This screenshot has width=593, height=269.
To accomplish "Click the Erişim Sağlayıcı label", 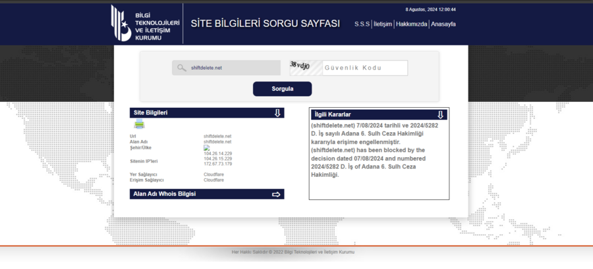I will pyautogui.click(x=147, y=180).
